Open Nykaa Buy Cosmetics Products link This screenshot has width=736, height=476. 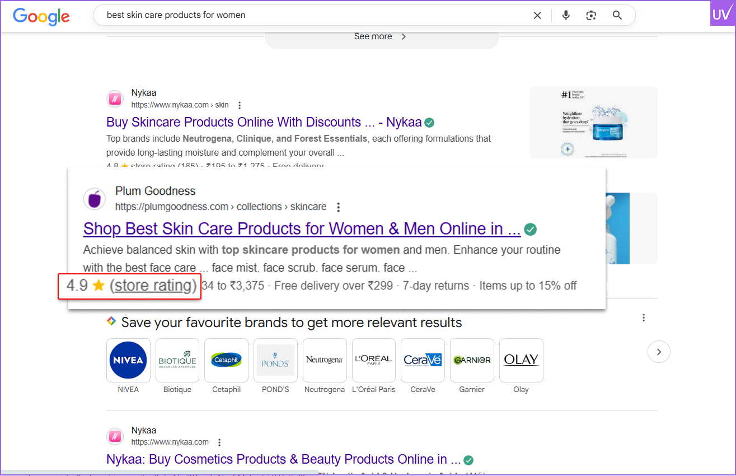pyautogui.click(x=283, y=459)
